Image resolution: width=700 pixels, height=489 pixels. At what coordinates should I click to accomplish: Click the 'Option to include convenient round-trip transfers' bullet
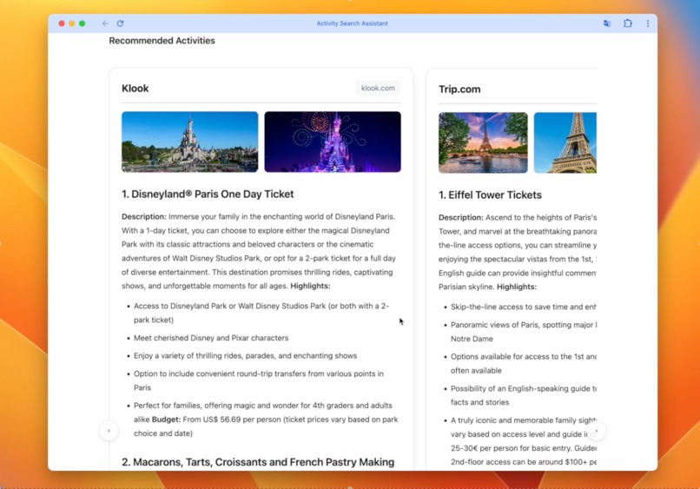[x=259, y=380]
